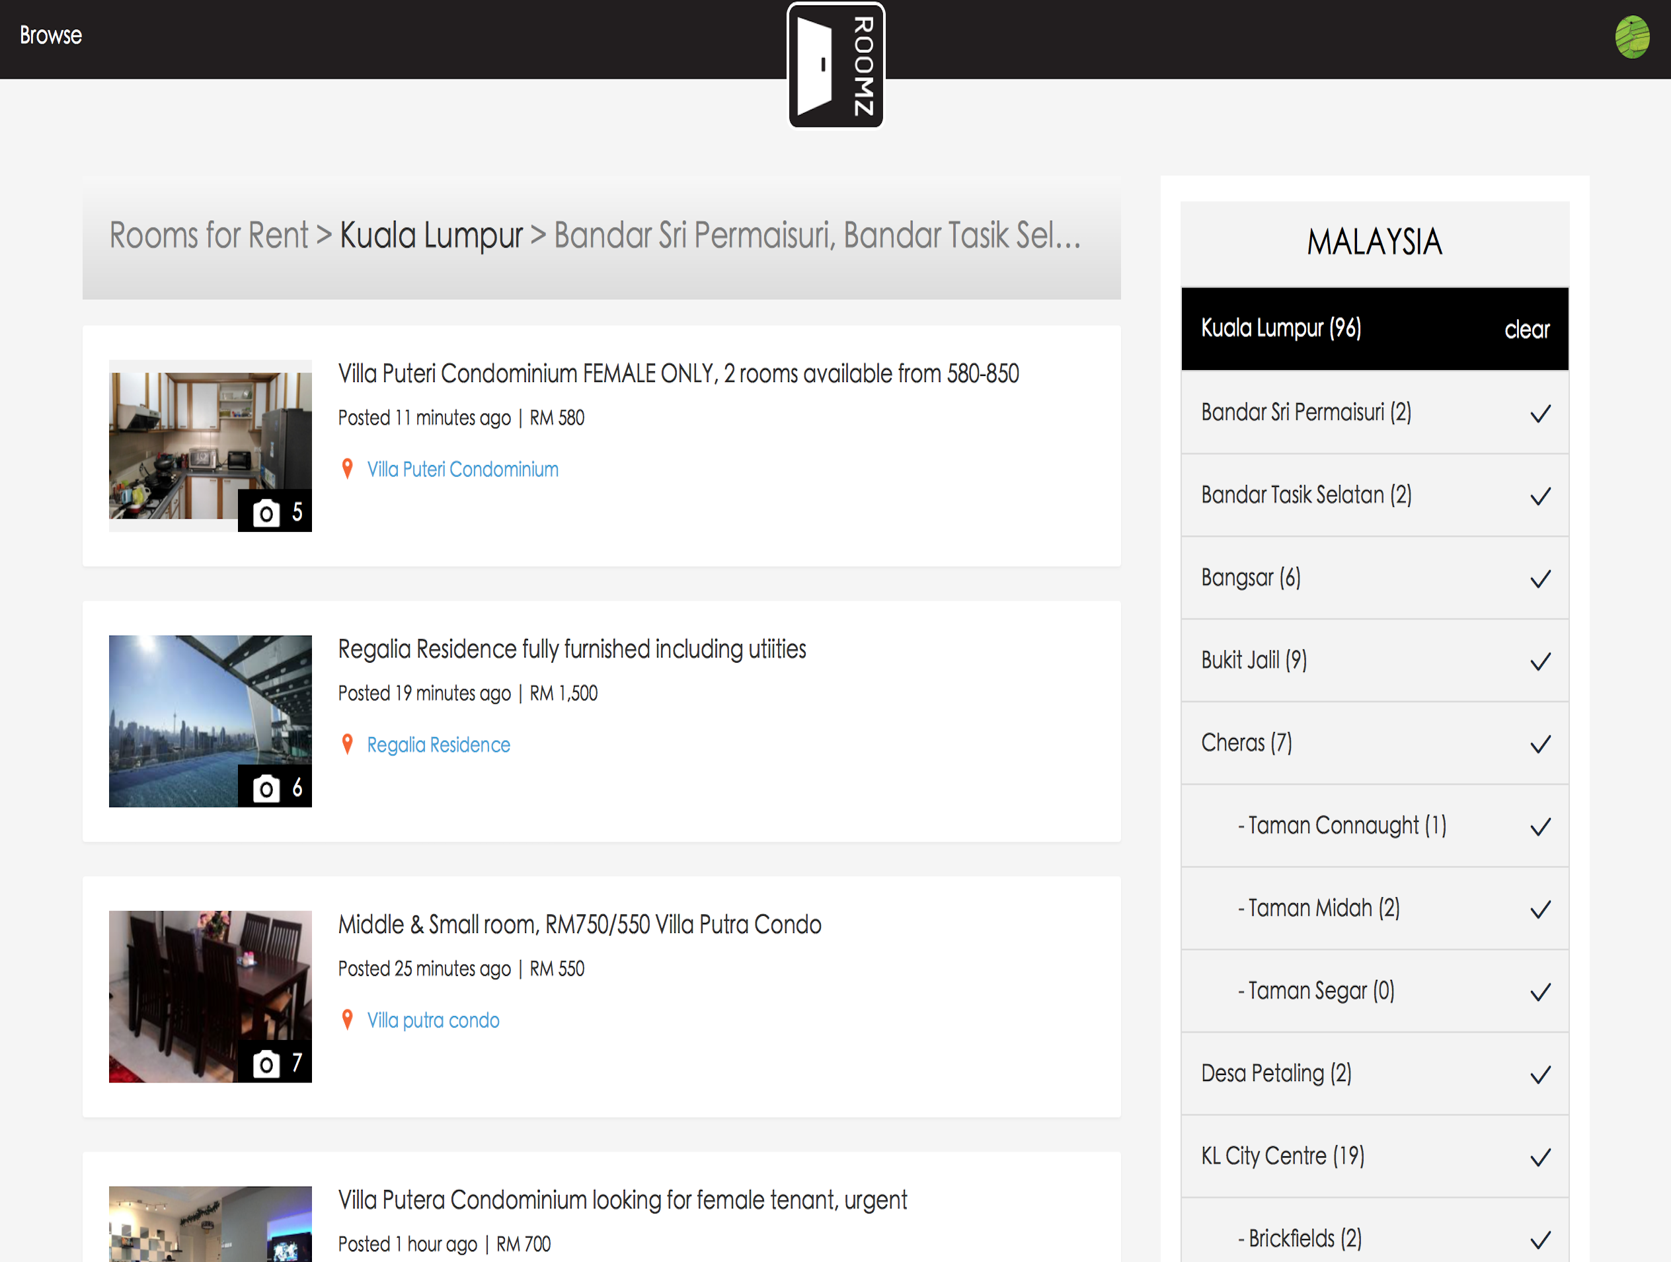1671x1262 pixels.
Task: Click location pin next to Regalia Residence
Action: point(348,745)
